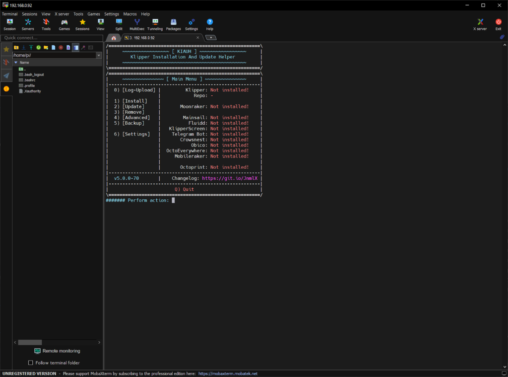
Task: Open the star Sessions sidebar tab
Action: (6, 49)
